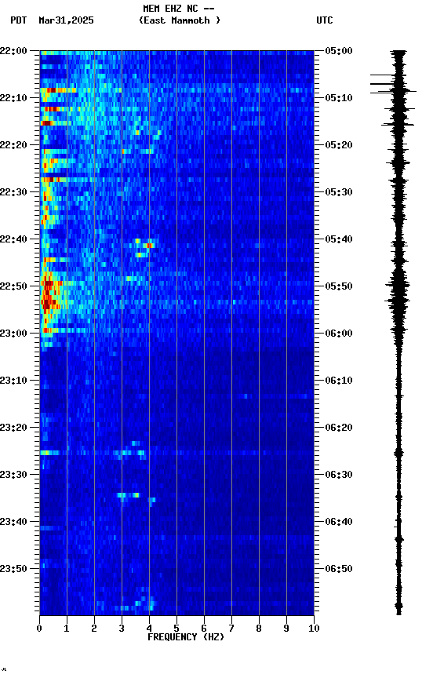Click the station title 'MEM EHZ NC --'

tap(179, 8)
